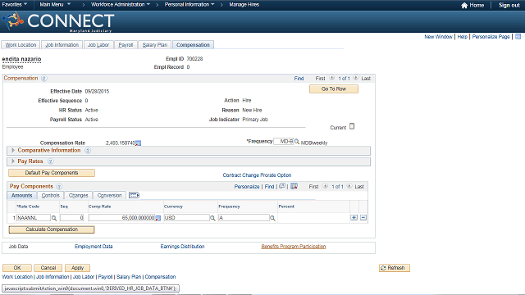Select Conversion tab in Pay Components
The width and height of the screenshot is (525, 295).
point(109,195)
